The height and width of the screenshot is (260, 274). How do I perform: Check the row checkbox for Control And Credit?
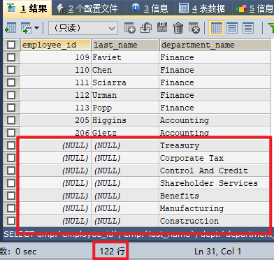11,171
